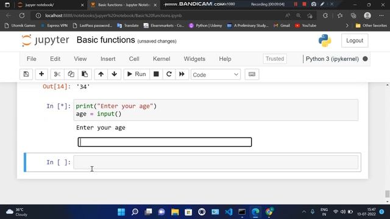Open the Edit menu

[55, 59]
